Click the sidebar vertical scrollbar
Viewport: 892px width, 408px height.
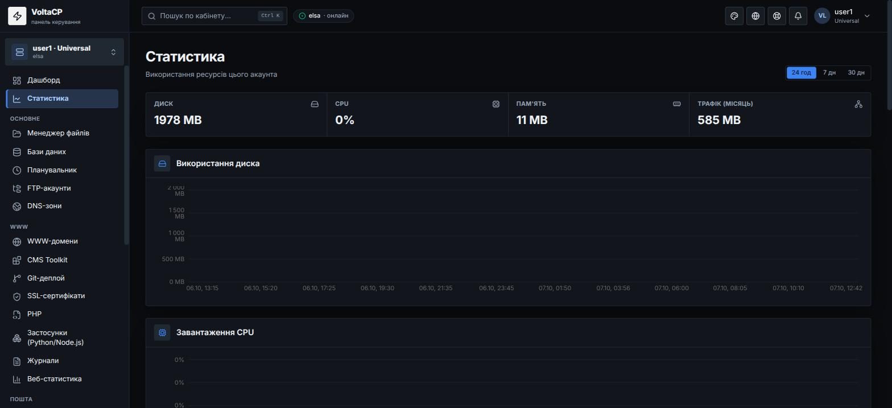point(126,155)
